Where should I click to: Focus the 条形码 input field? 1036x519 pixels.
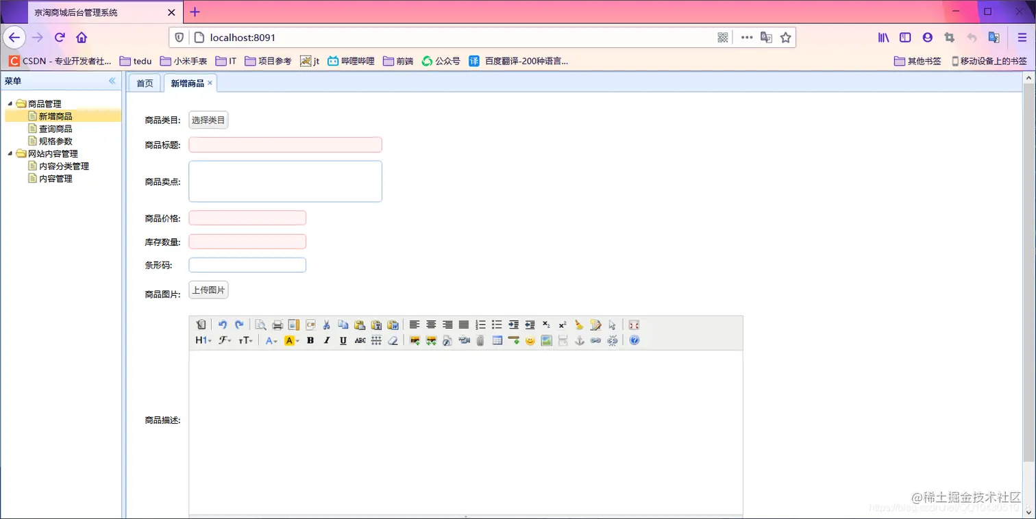coord(247,265)
